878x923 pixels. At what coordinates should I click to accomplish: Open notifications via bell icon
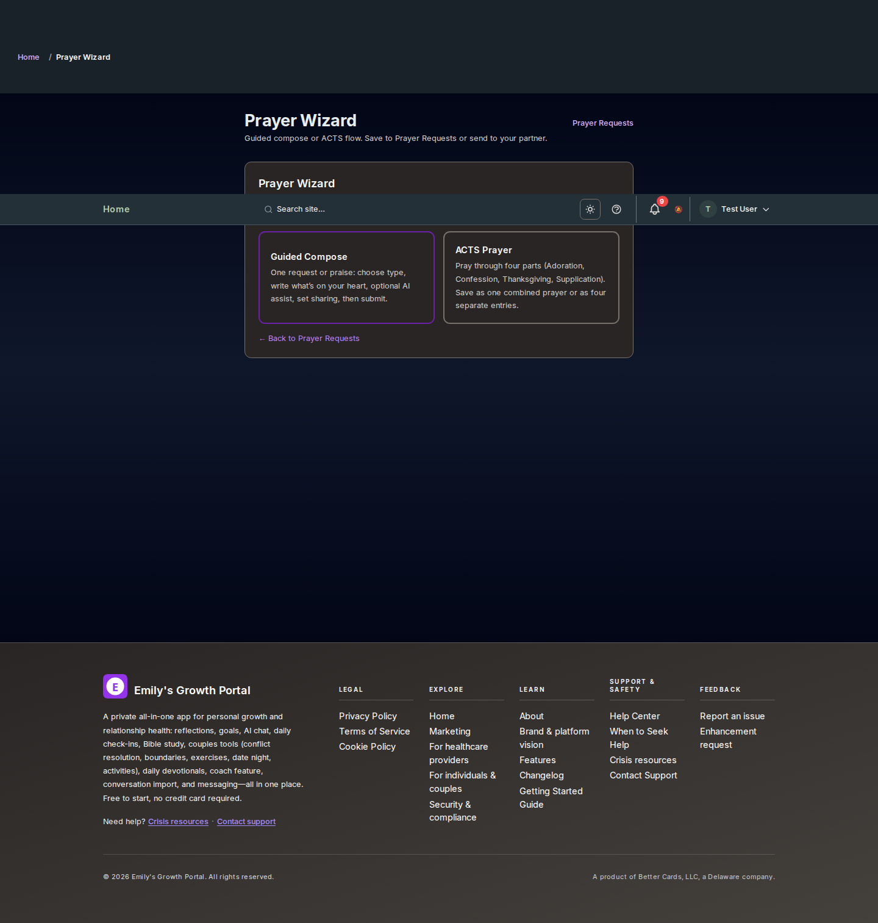click(654, 209)
